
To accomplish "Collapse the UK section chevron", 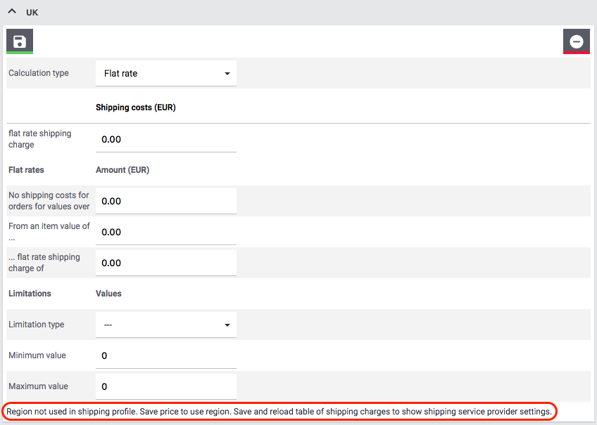I will point(12,12).
